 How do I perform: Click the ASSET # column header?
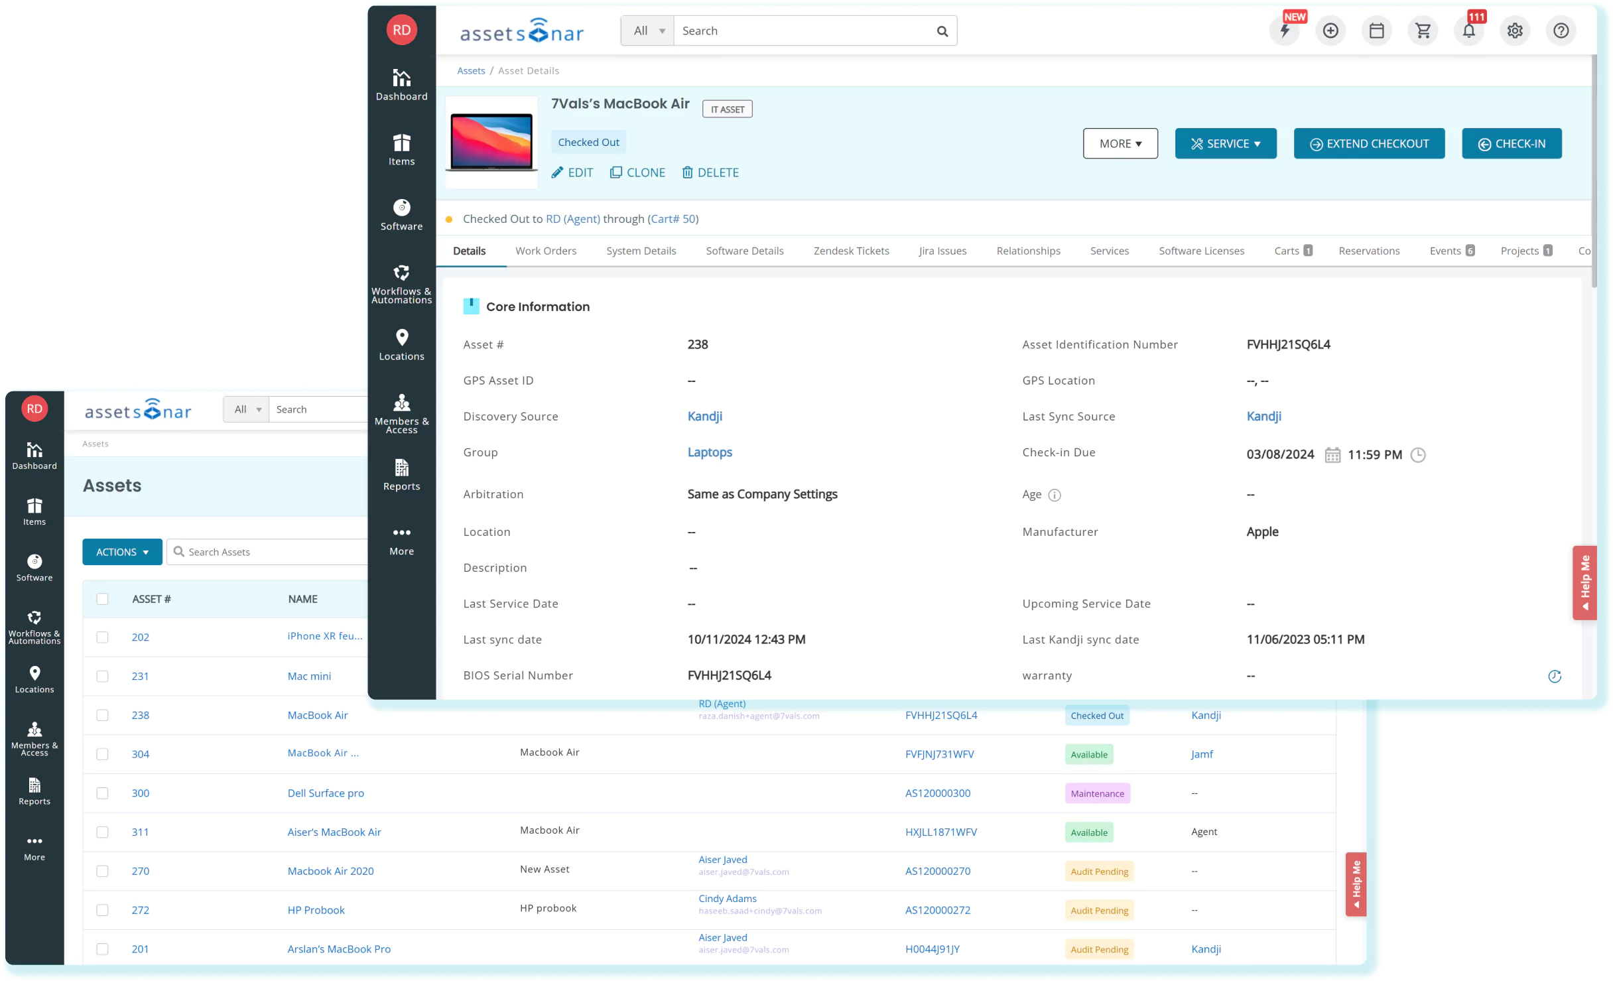(x=151, y=599)
